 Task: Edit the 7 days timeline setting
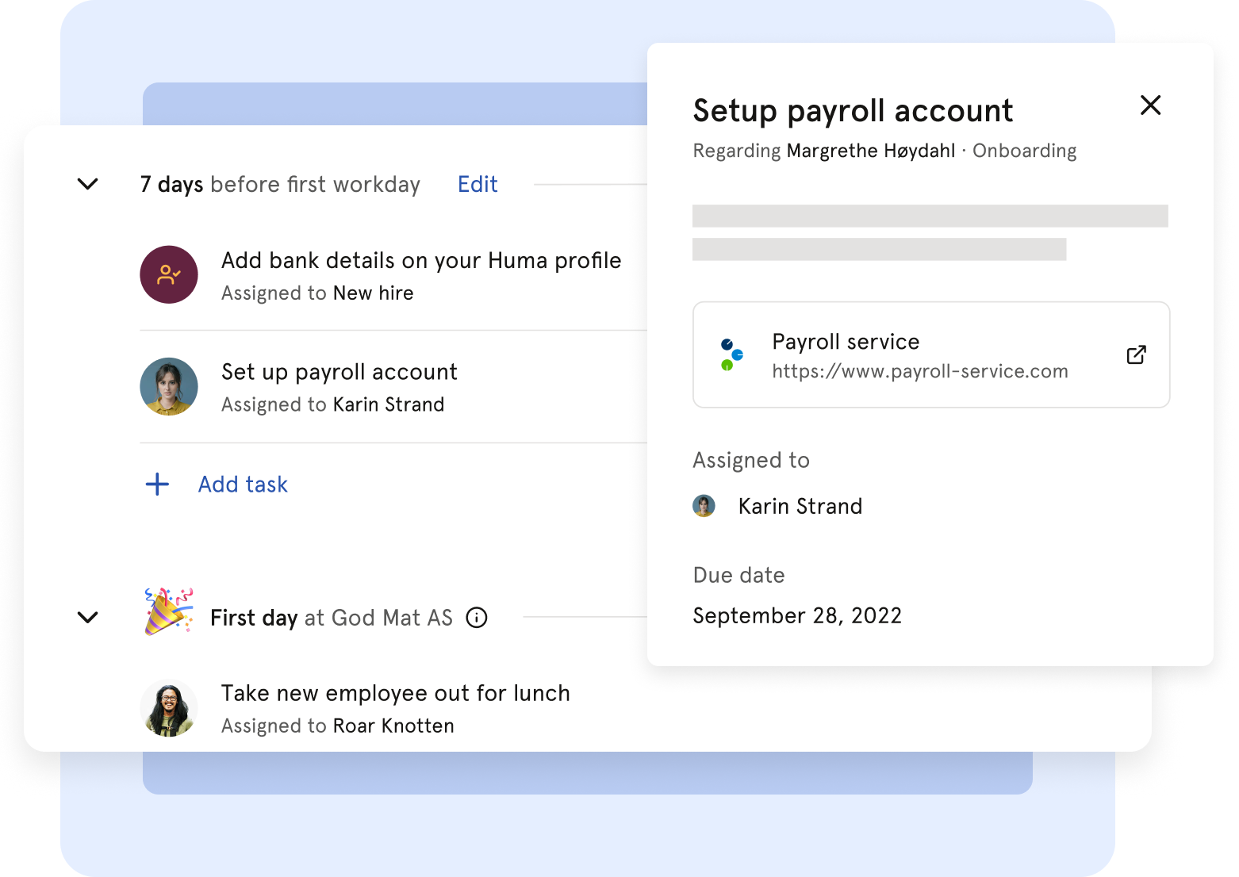[477, 184]
